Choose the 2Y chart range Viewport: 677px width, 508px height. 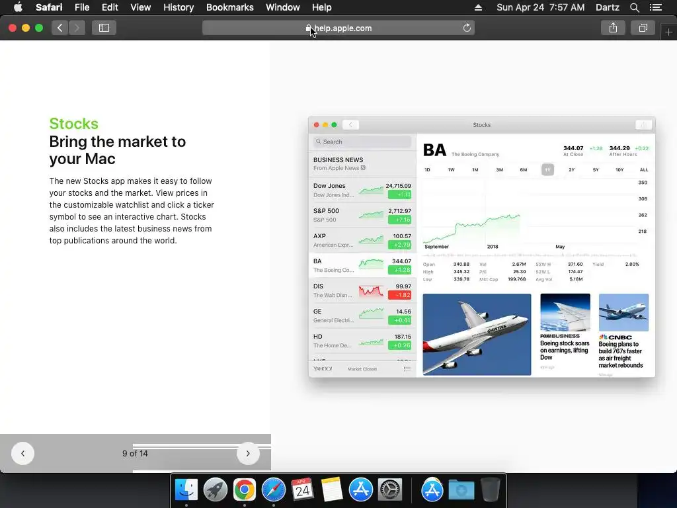572,170
